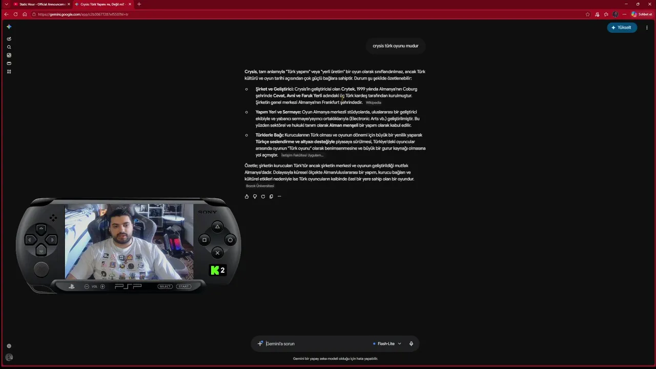Click the media control icon in the browser toolbar

597,14
